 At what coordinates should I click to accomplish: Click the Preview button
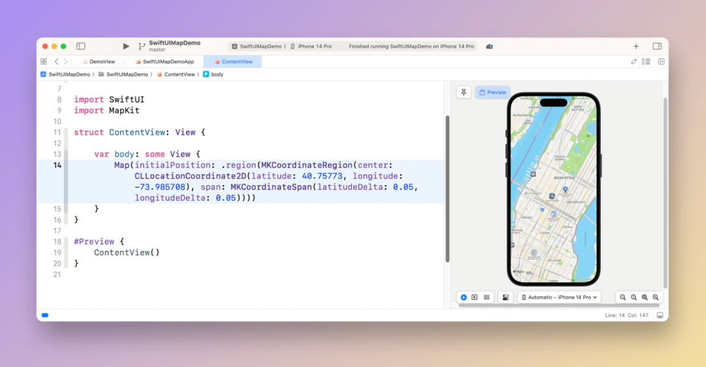tap(492, 92)
